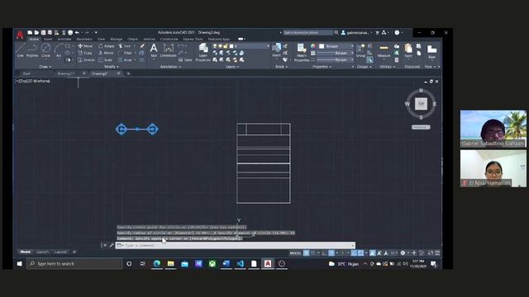Screen dimensions: 529x297
Task: Switch to the Start tab
Action: click(x=26, y=73)
